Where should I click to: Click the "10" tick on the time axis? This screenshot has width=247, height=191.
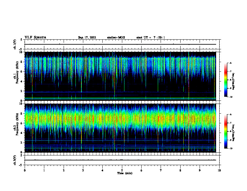(x=219, y=170)
